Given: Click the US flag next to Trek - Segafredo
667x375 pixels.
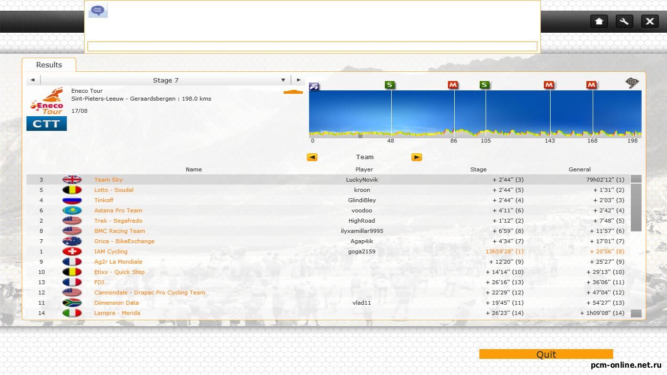Looking at the screenshot, I should pyautogui.click(x=72, y=221).
